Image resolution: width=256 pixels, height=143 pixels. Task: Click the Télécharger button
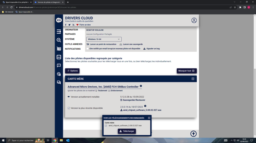click(x=127, y=131)
